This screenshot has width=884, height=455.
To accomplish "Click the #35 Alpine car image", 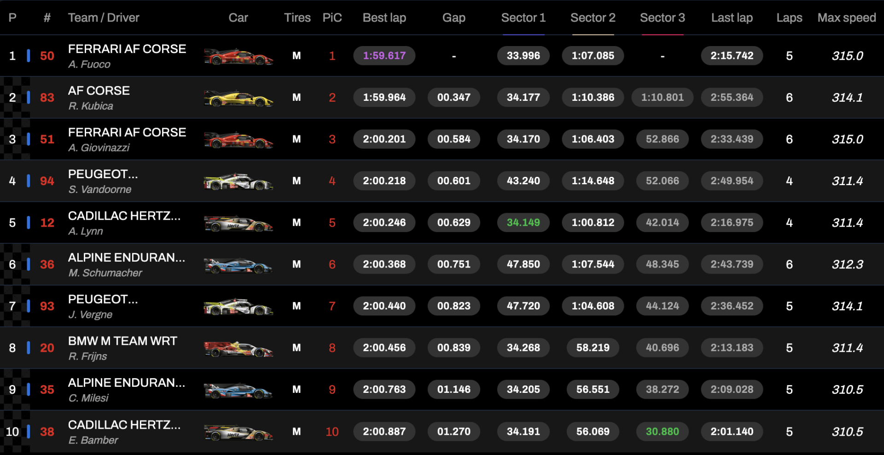I will click(x=238, y=391).
